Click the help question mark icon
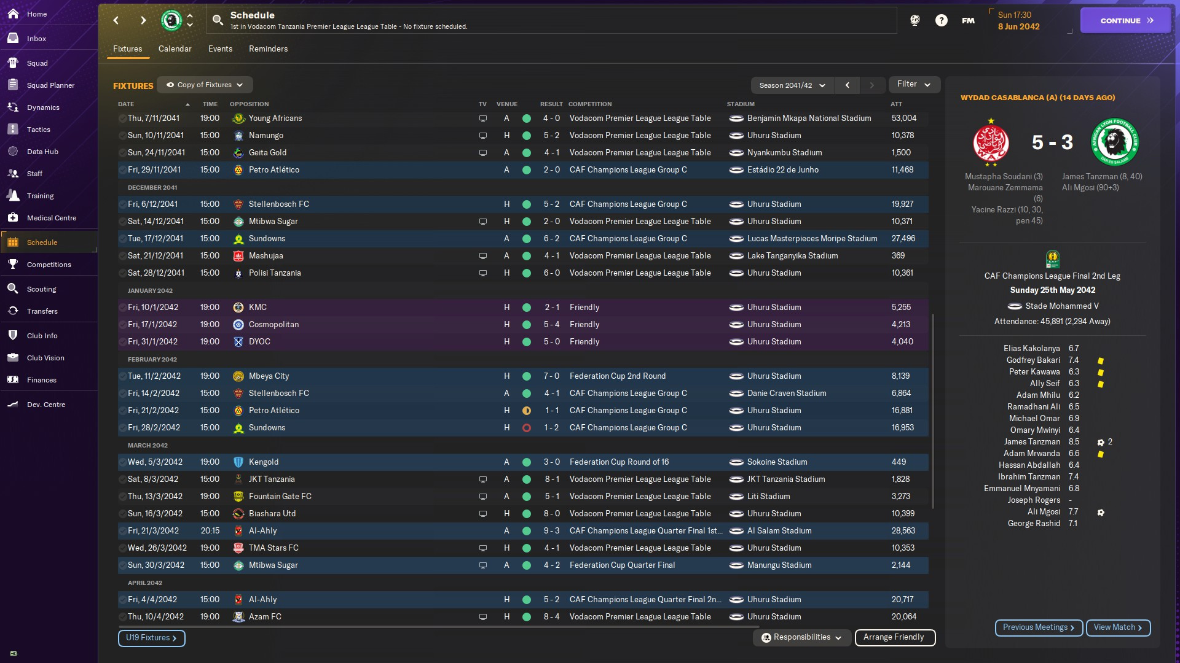Image resolution: width=1180 pixels, height=663 pixels. 941,20
